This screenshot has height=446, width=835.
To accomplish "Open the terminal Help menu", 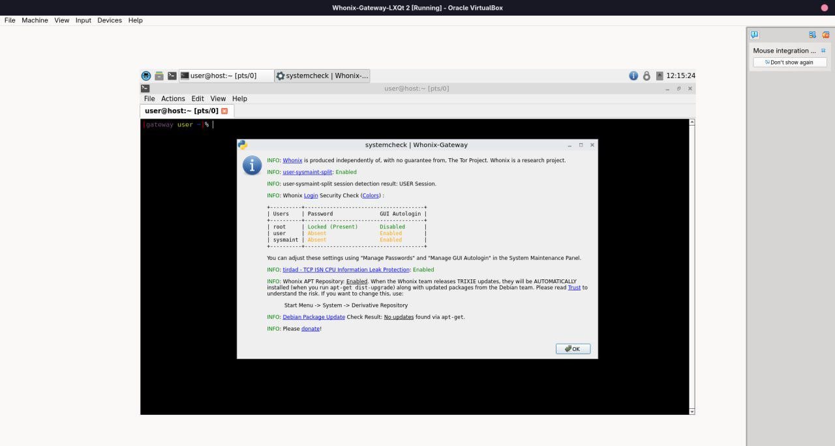I will pyautogui.click(x=239, y=99).
